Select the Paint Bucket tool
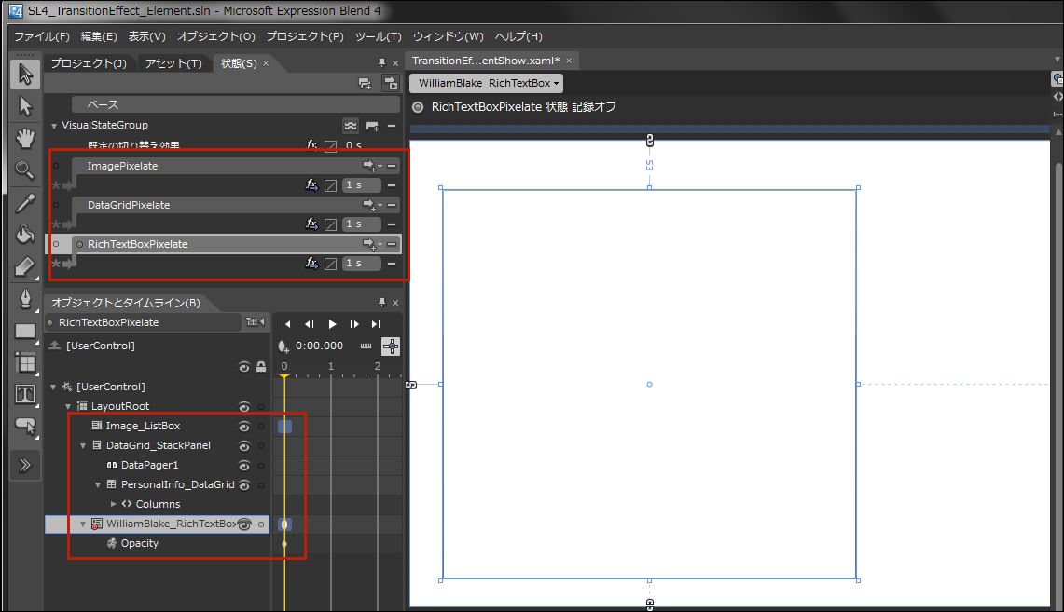Image resolution: width=1064 pixels, height=612 pixels. (25, 235)
